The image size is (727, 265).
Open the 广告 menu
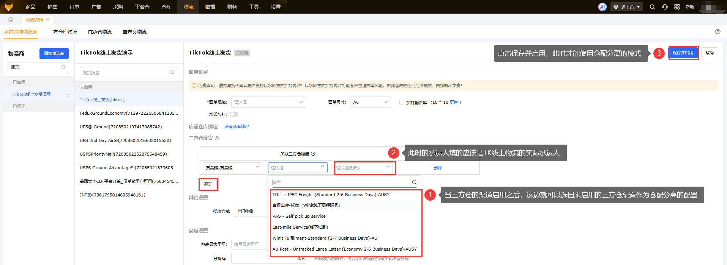[x=96, y=7]
